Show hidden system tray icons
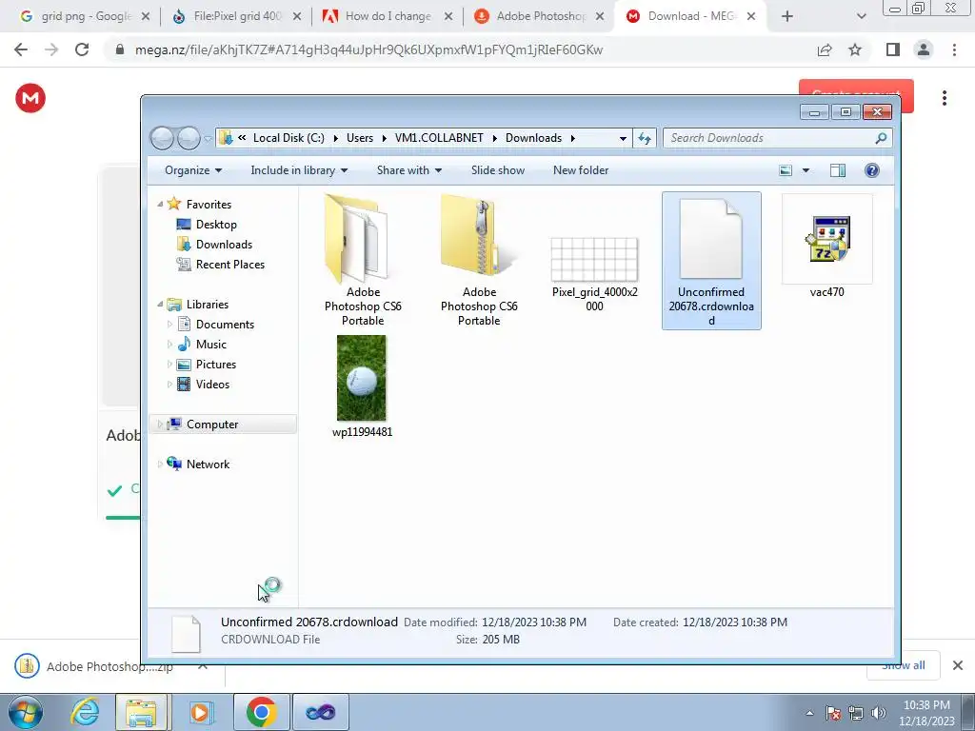The height and width of the screenshot is (731, 975). click(809, 713)
